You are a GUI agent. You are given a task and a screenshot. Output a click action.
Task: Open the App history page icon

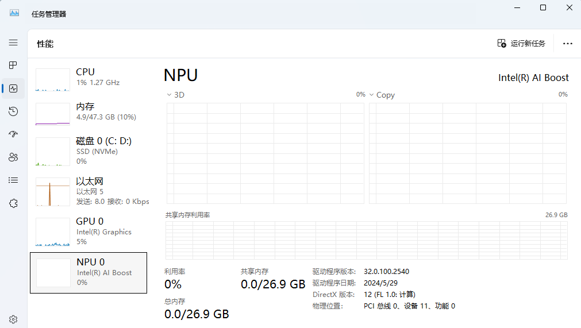13,111
